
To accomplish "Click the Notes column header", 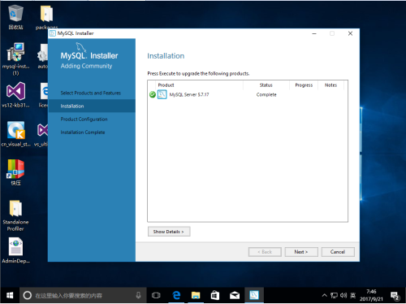I will pyautogui.click(x=330, y=85).
